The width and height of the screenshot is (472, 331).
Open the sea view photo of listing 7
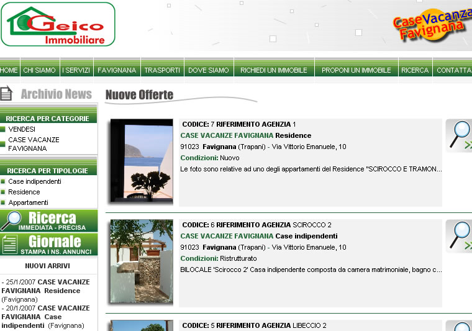(142, 160)
